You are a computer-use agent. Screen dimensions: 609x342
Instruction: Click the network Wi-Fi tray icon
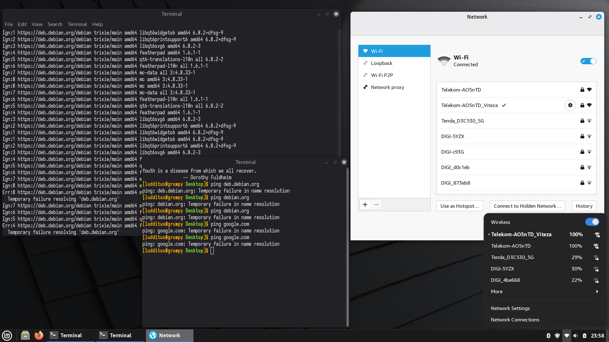coord(566,336)
